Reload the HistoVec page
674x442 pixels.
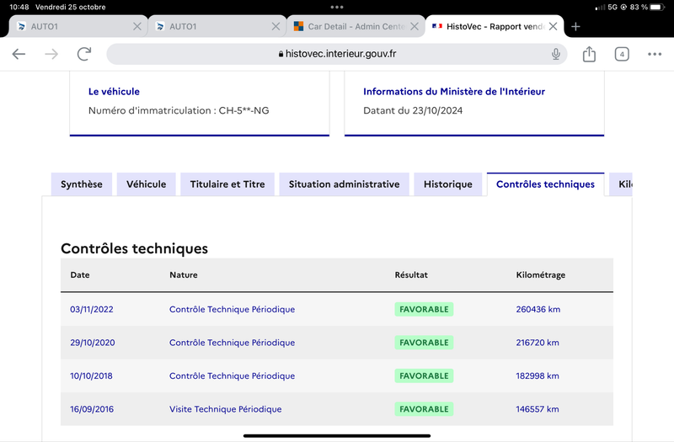pos(84,54)
